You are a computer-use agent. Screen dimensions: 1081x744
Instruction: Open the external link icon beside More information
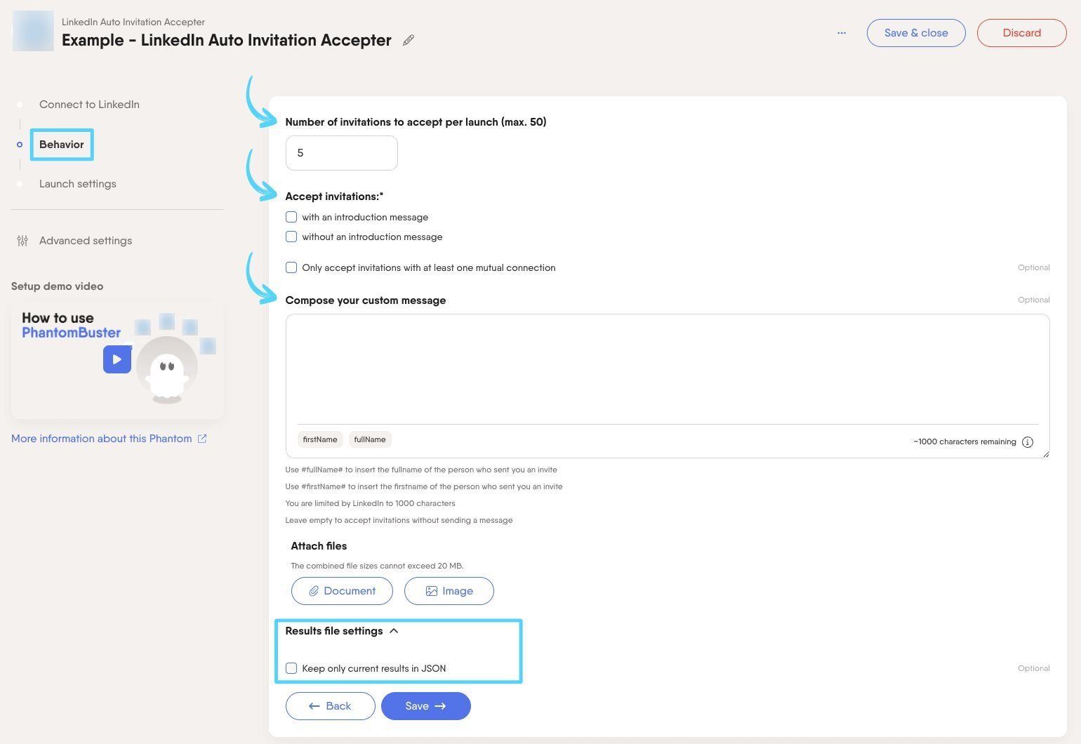202,439
